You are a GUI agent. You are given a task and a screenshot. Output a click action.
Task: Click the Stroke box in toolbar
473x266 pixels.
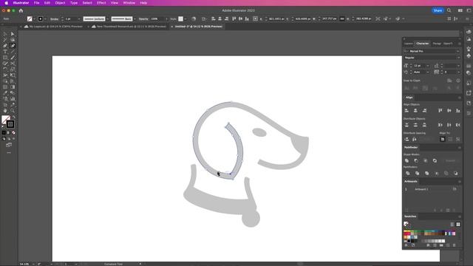point(10,124)
